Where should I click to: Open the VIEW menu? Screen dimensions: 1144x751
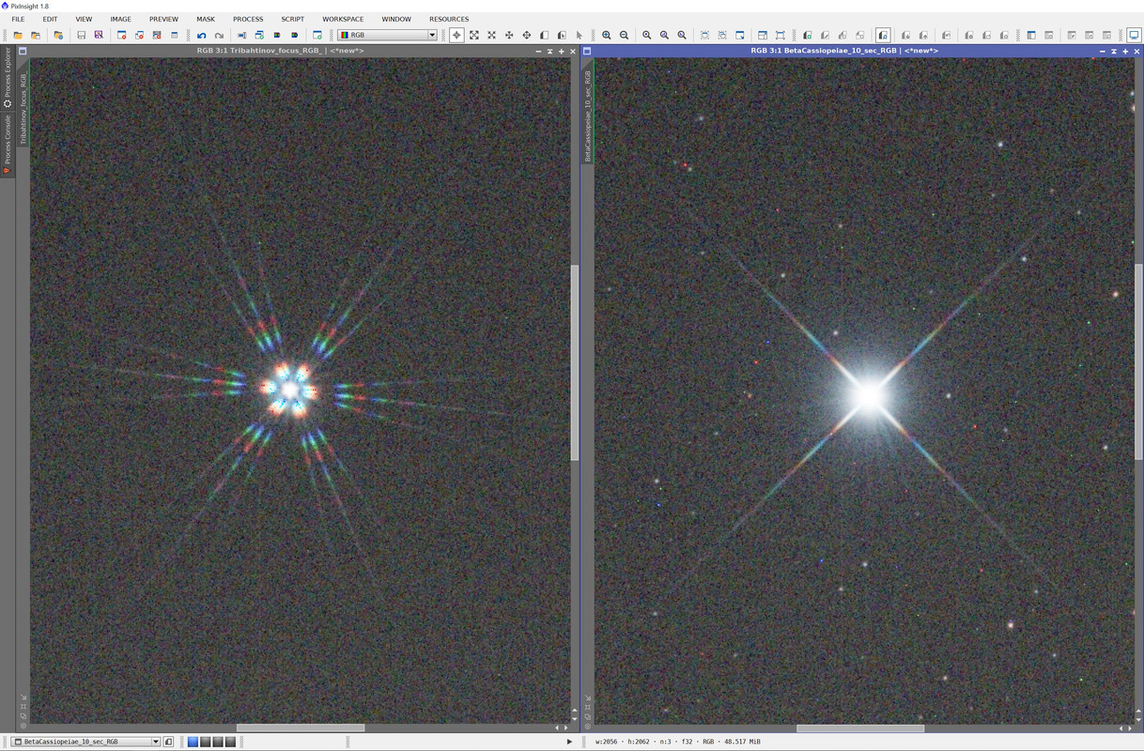point(84,19)
